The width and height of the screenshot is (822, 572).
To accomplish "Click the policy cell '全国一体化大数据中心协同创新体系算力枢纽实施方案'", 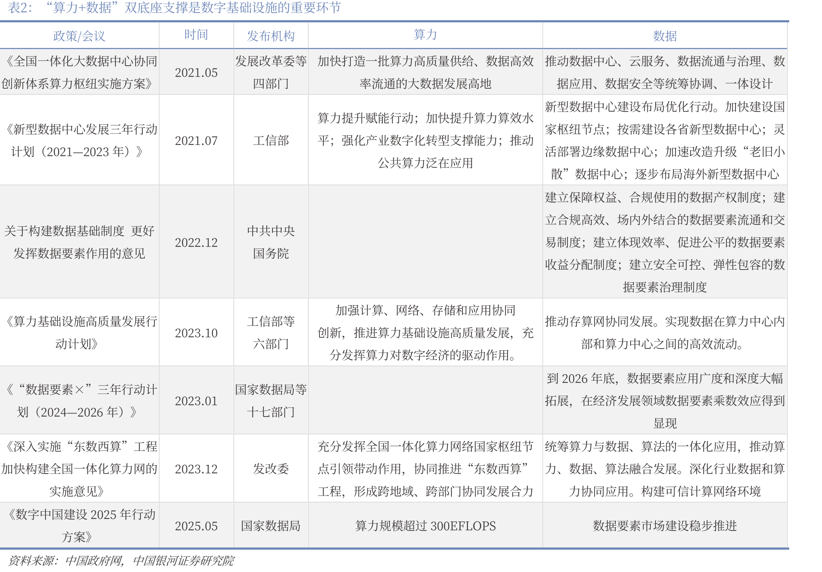I will (79, 72).
